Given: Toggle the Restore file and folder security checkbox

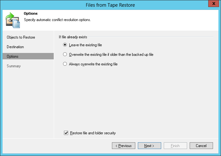Looking at the screenshot, I should pos(66,133).
